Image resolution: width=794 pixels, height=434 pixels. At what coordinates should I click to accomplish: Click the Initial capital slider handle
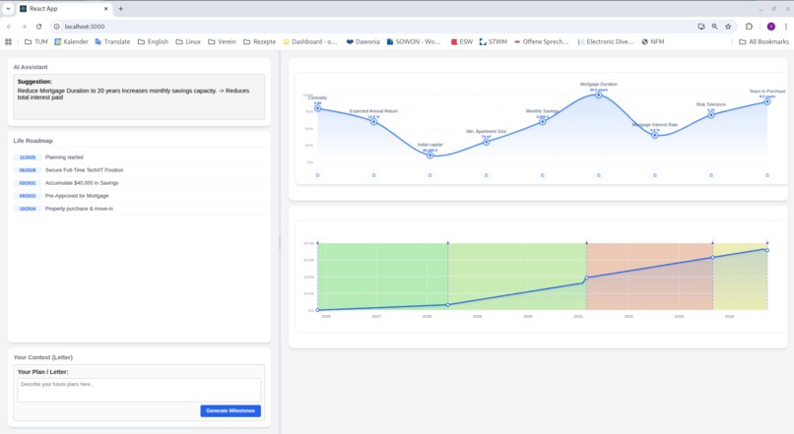point(430,155)
